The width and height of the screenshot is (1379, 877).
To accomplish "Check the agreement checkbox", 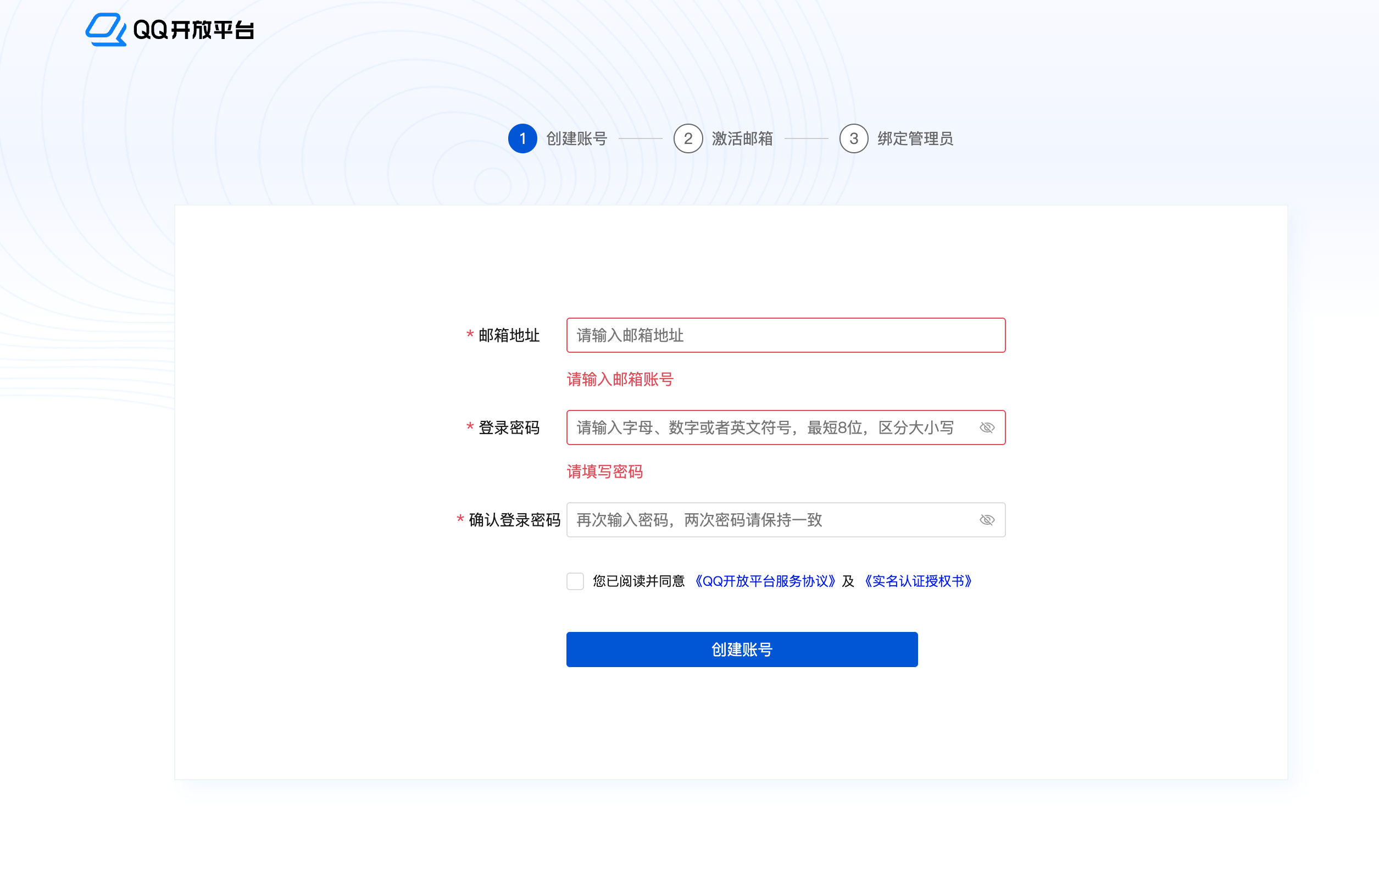I will pyautogui.click(x=575, y=581).
